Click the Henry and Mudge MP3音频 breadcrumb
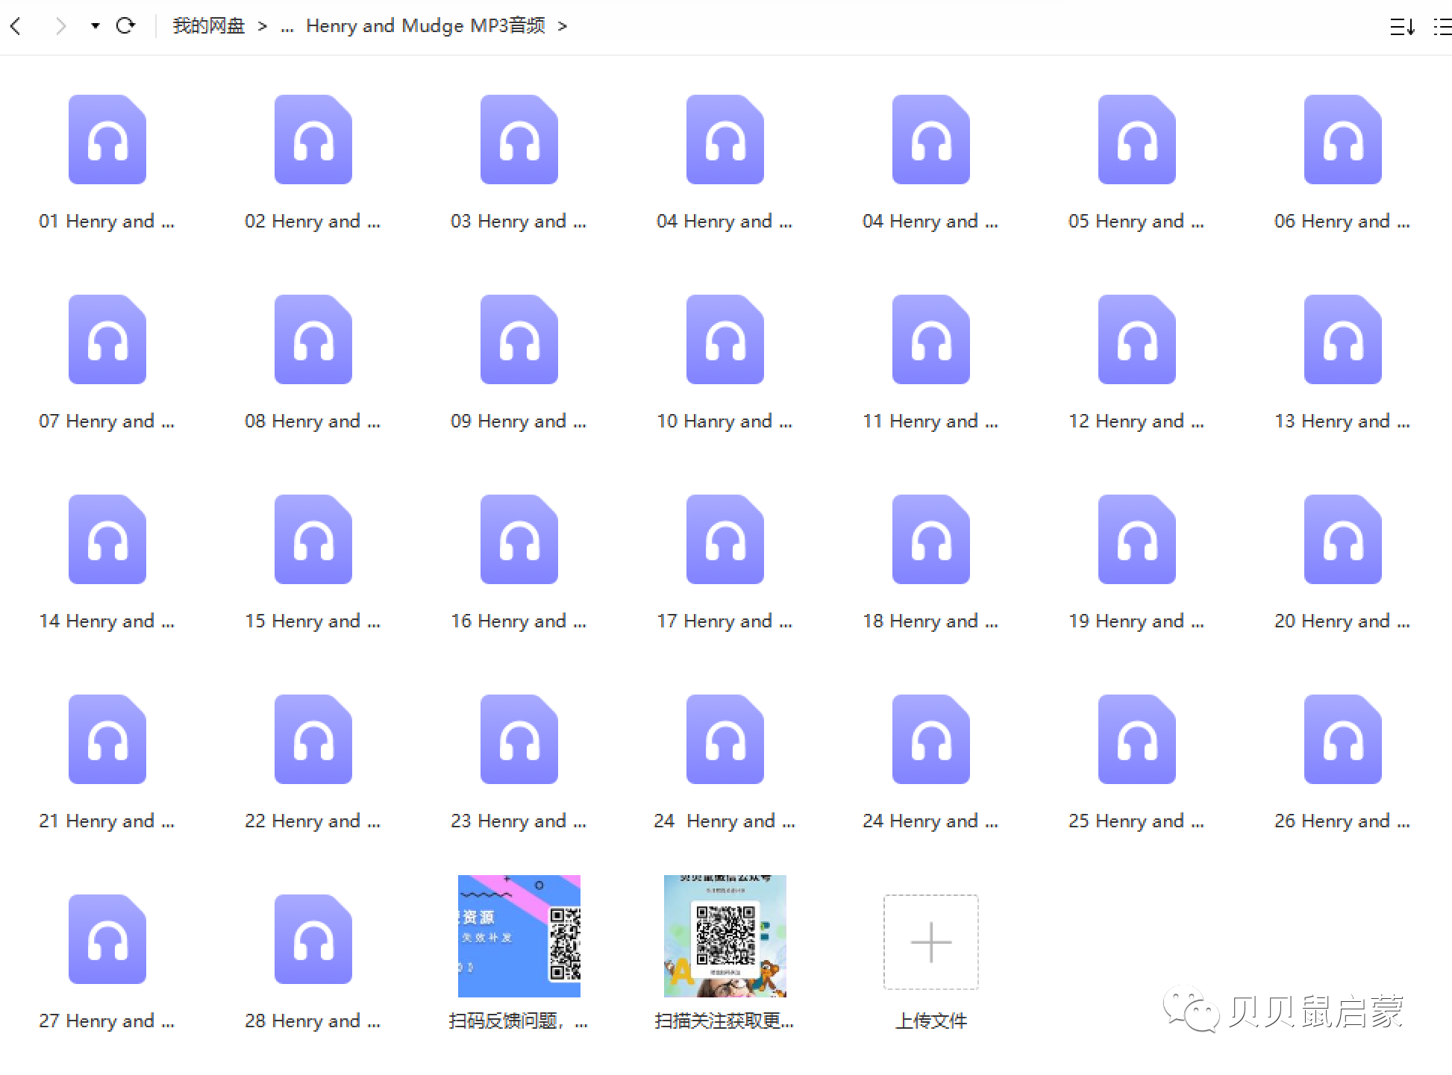The width and height of the screenshot is (1452, 1075). (x=425, y=26)
